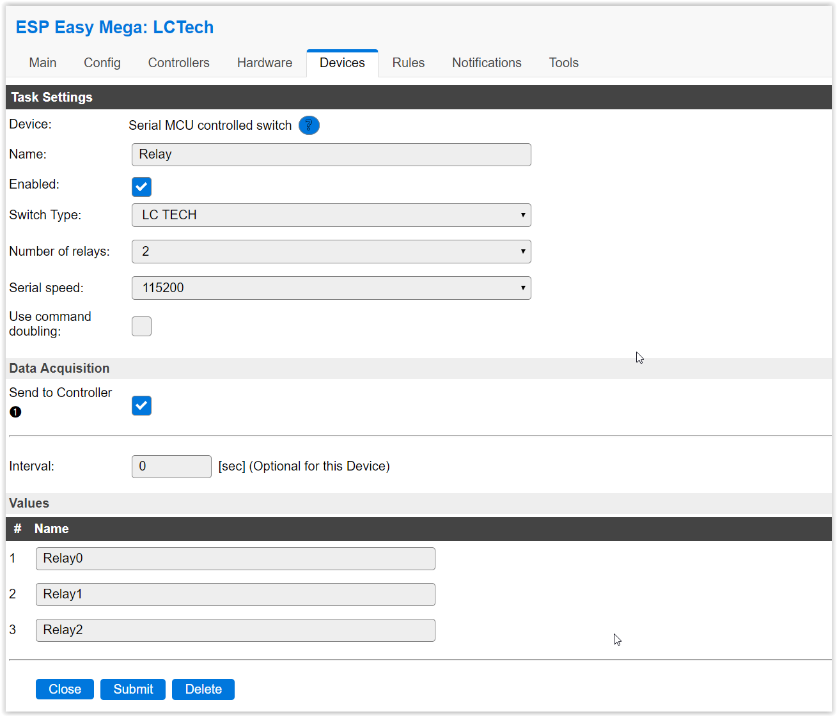Edit the Relay1 value name field
Viewport: 837px width, 716px height.
235,595
